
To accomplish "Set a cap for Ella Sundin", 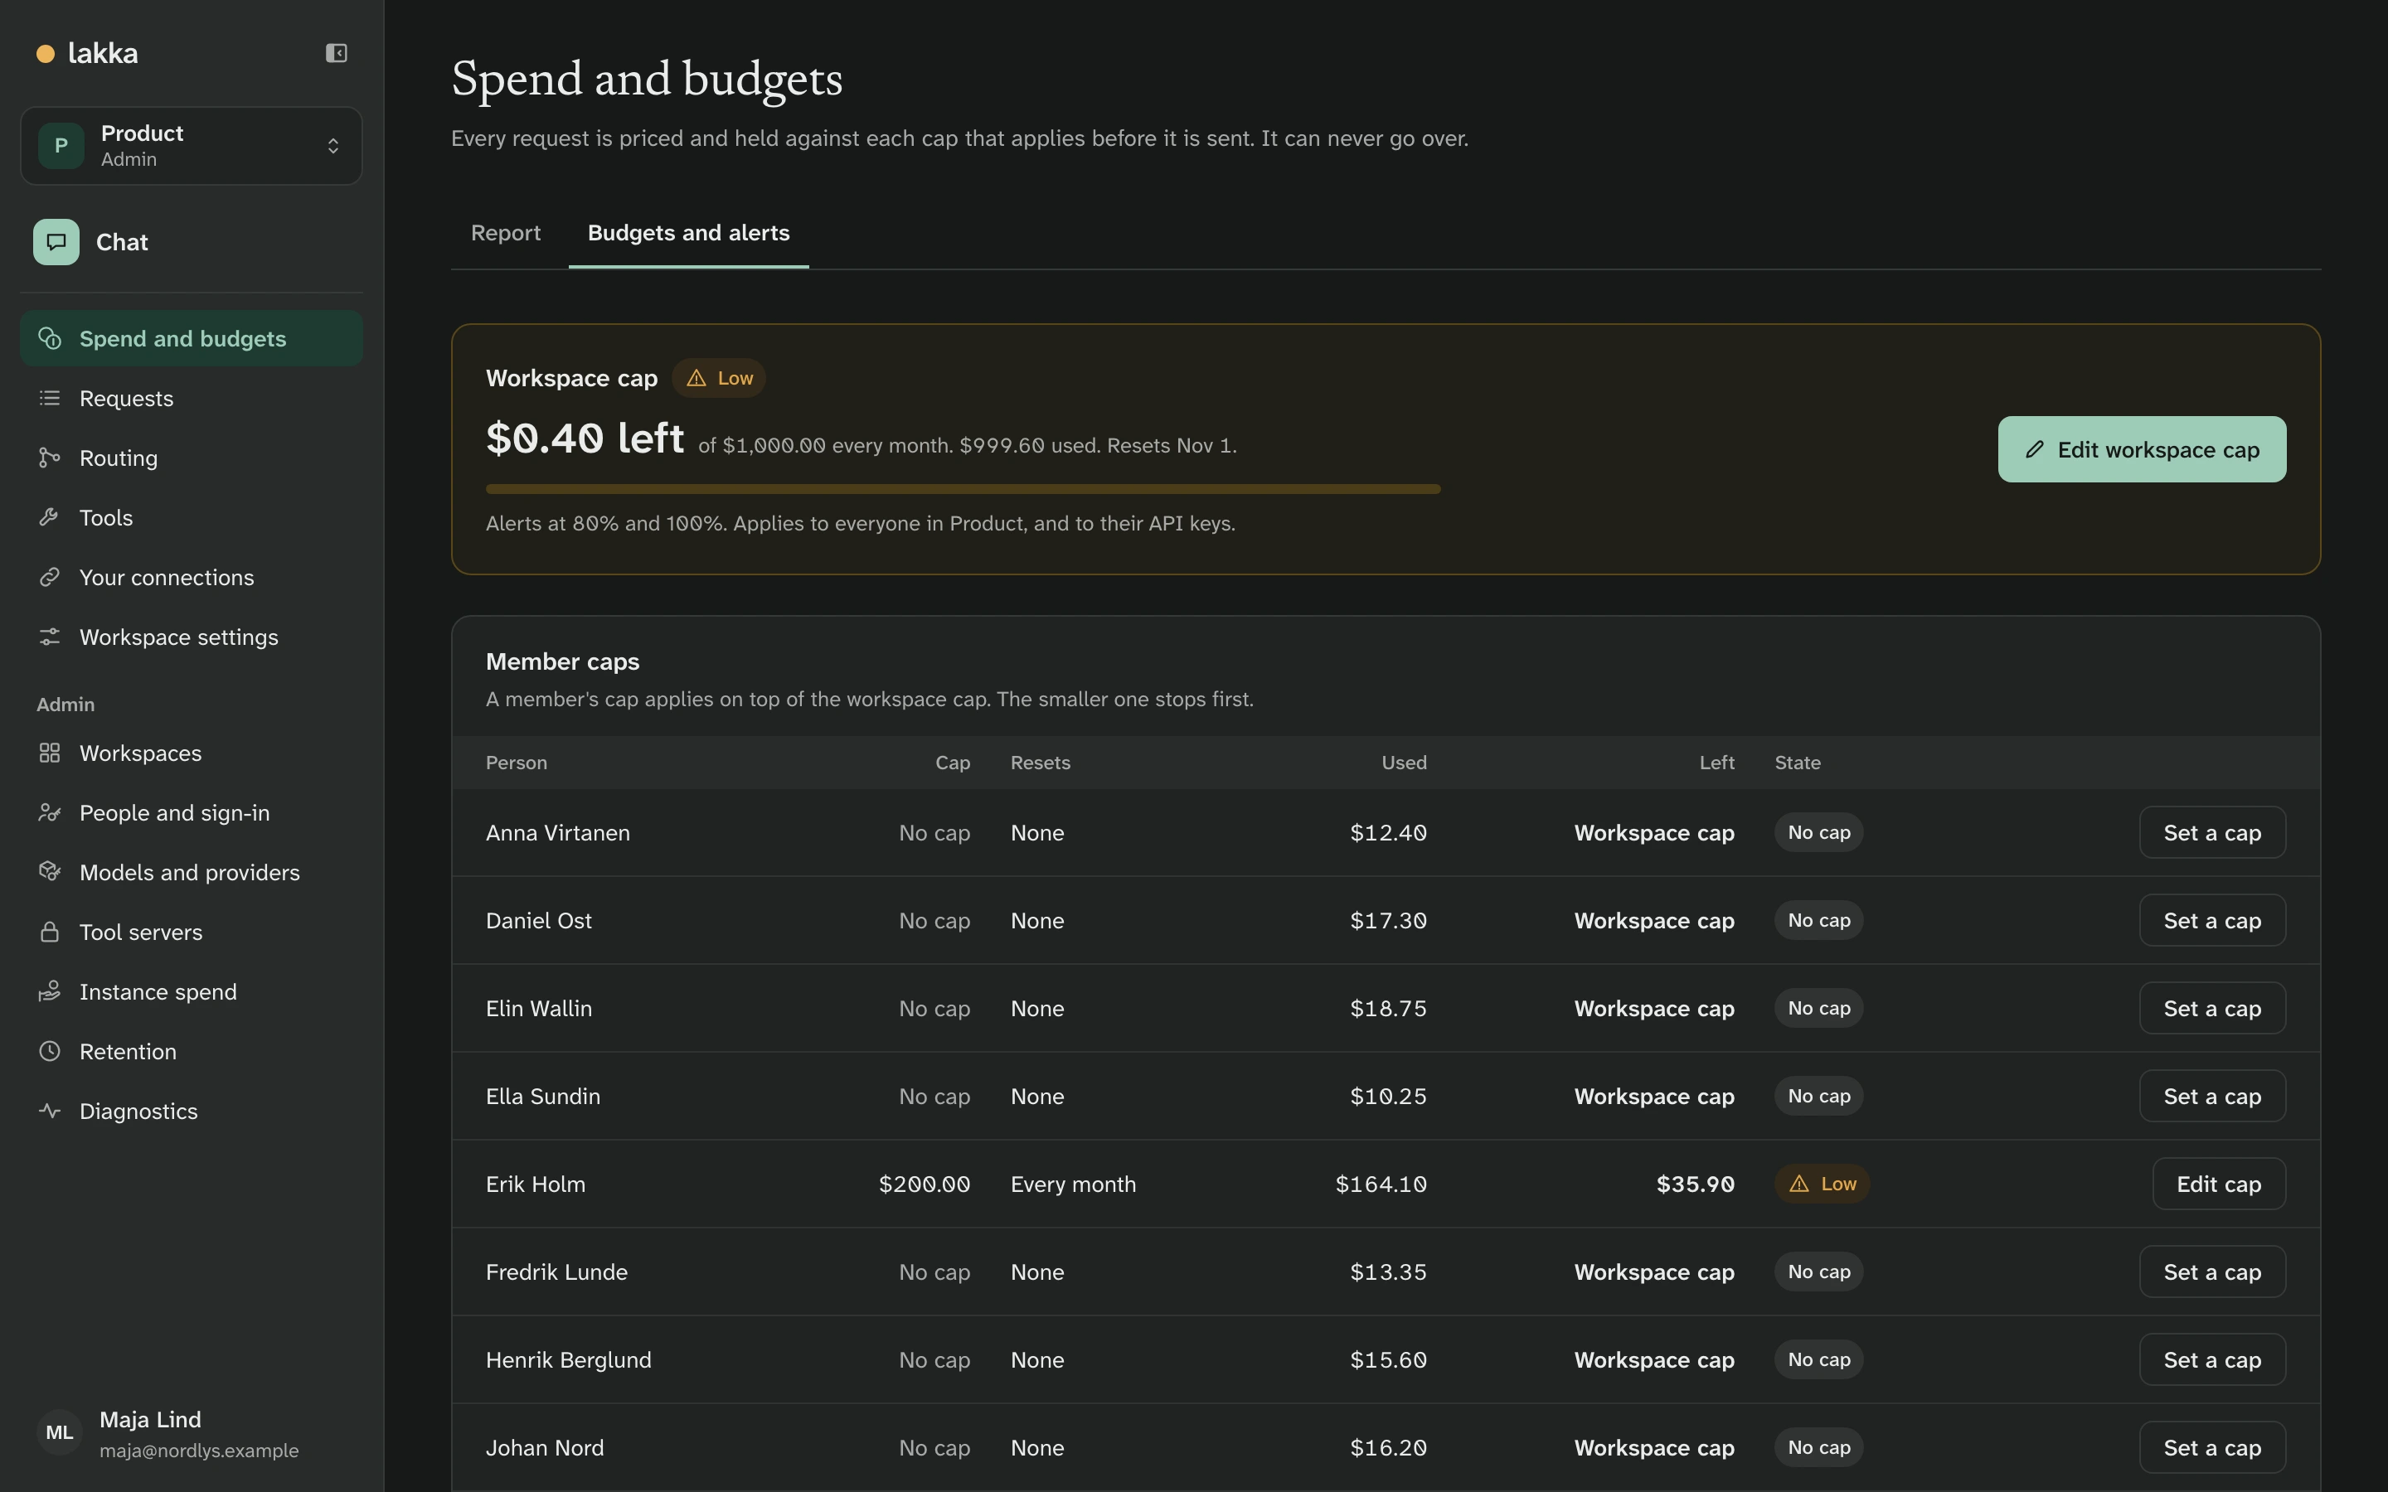I will click(2212, 1097).
